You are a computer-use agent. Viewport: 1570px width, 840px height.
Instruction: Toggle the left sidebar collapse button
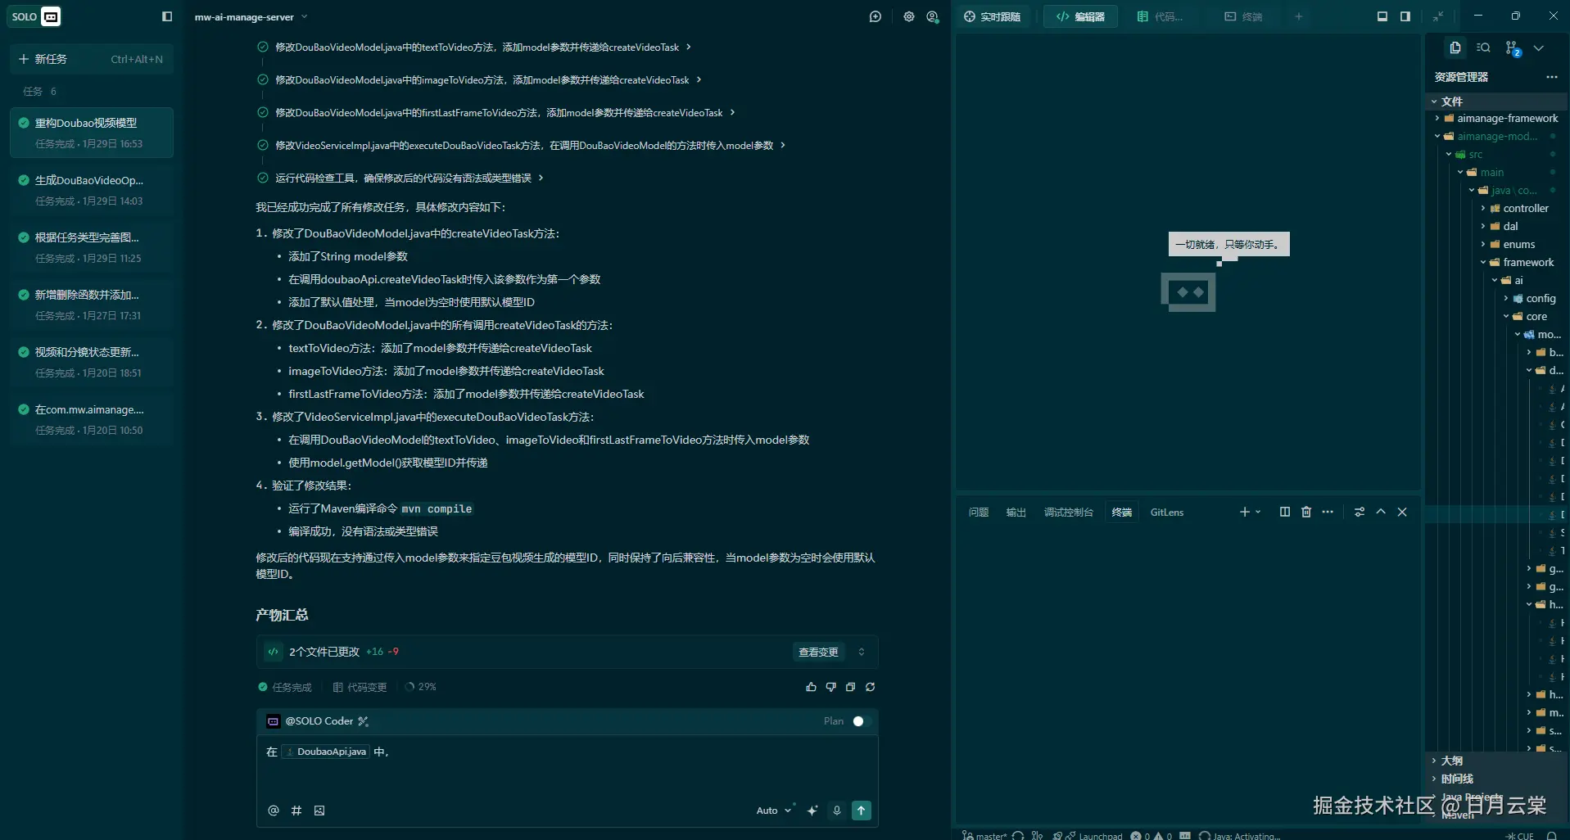[x=167, y=16]
